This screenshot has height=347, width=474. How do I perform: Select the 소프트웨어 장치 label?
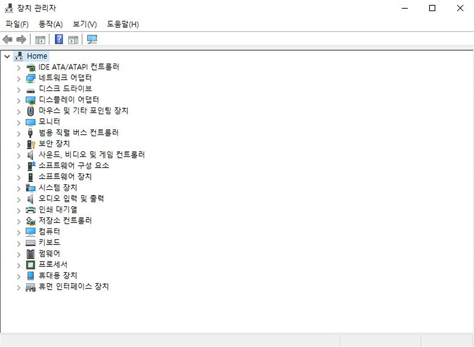point(65,176)
